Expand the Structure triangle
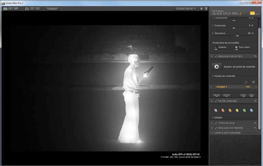 pos(213,33)
